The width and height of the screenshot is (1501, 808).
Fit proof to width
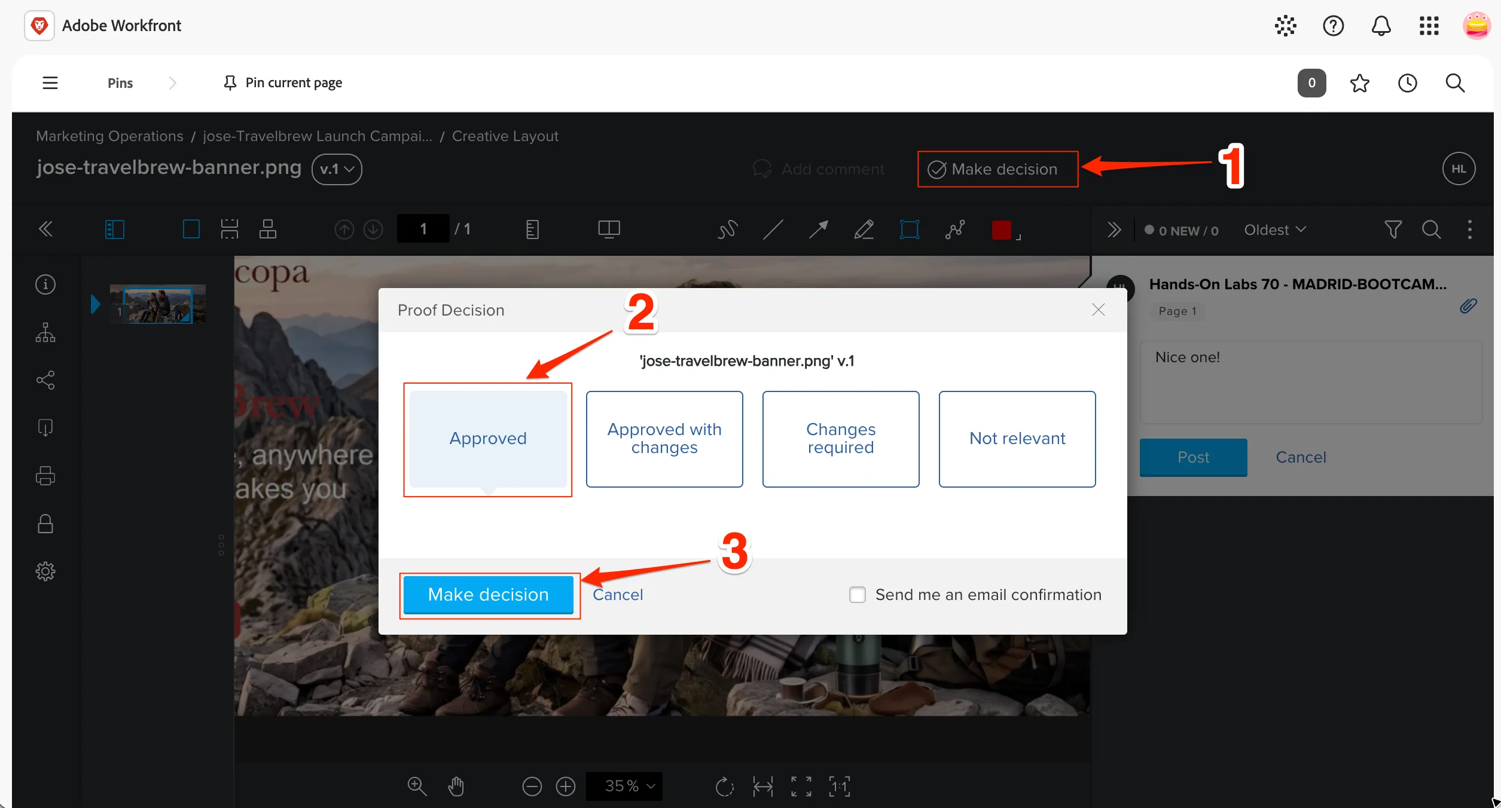(762, 786)
